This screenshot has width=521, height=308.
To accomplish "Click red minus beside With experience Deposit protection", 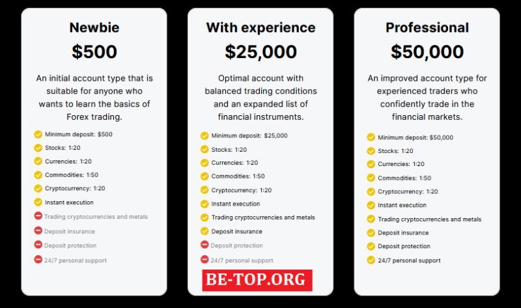I will click(204, 245).
